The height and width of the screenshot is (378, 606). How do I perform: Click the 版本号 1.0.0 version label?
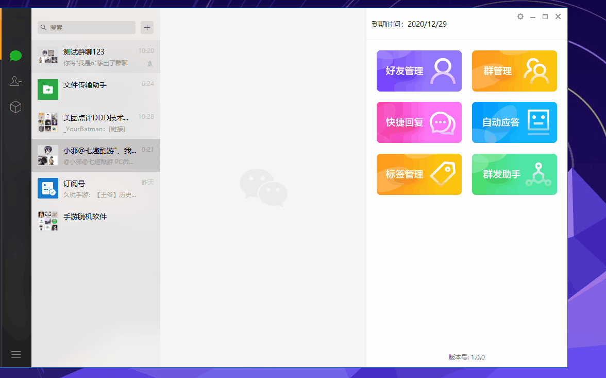click(x=466, y=357)
